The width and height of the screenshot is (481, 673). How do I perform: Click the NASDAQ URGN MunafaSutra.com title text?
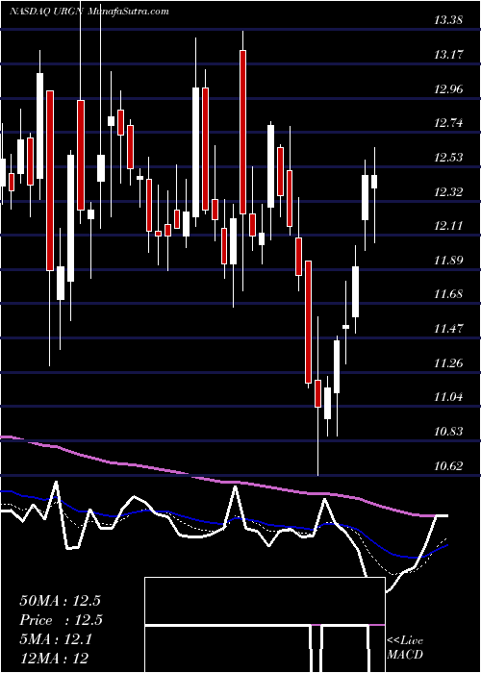[89, 12]
